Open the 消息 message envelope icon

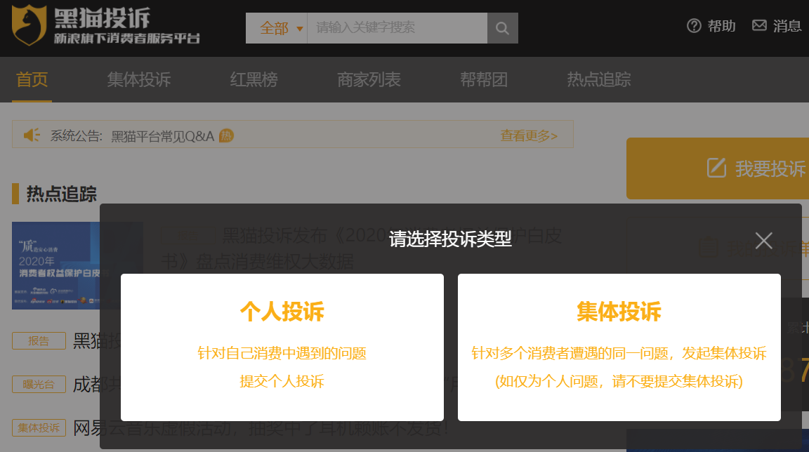click(759, 25)
